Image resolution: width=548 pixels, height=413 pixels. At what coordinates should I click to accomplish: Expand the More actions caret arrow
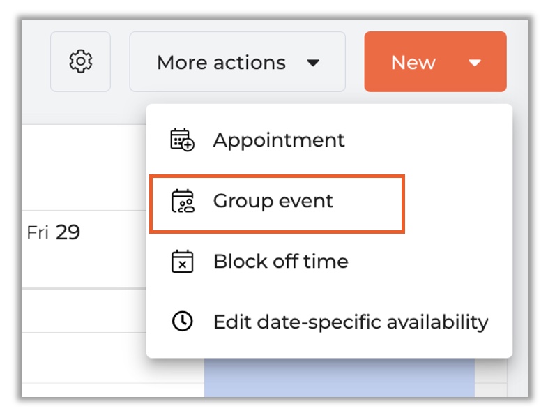tap(313, 63)
